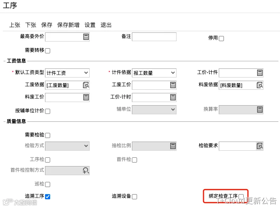
Task: Click the 工序 page title
Action: click(x=10, y=6)
